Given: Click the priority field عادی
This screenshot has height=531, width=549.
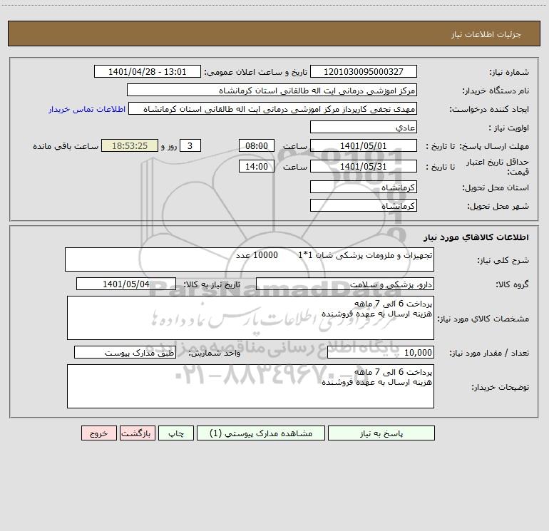Looking at the screenshot, I should pos(364,127).
